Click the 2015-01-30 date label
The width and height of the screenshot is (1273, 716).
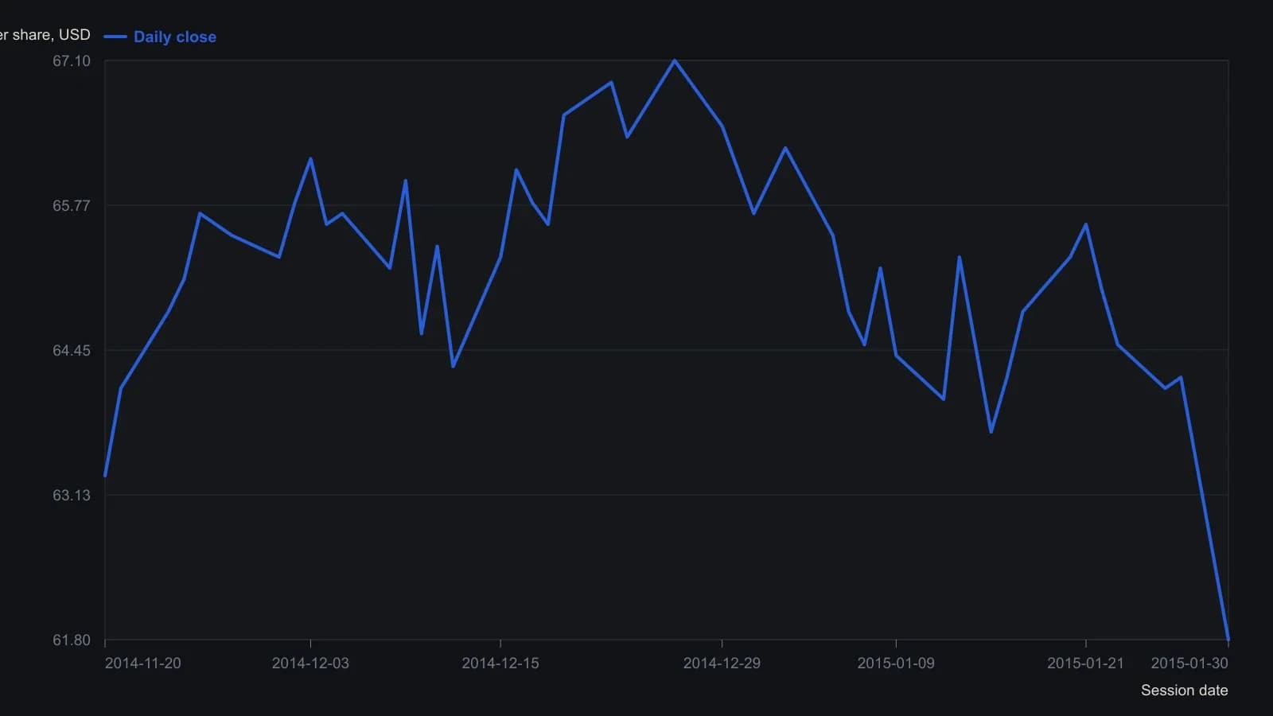[x=1189, y=663]
